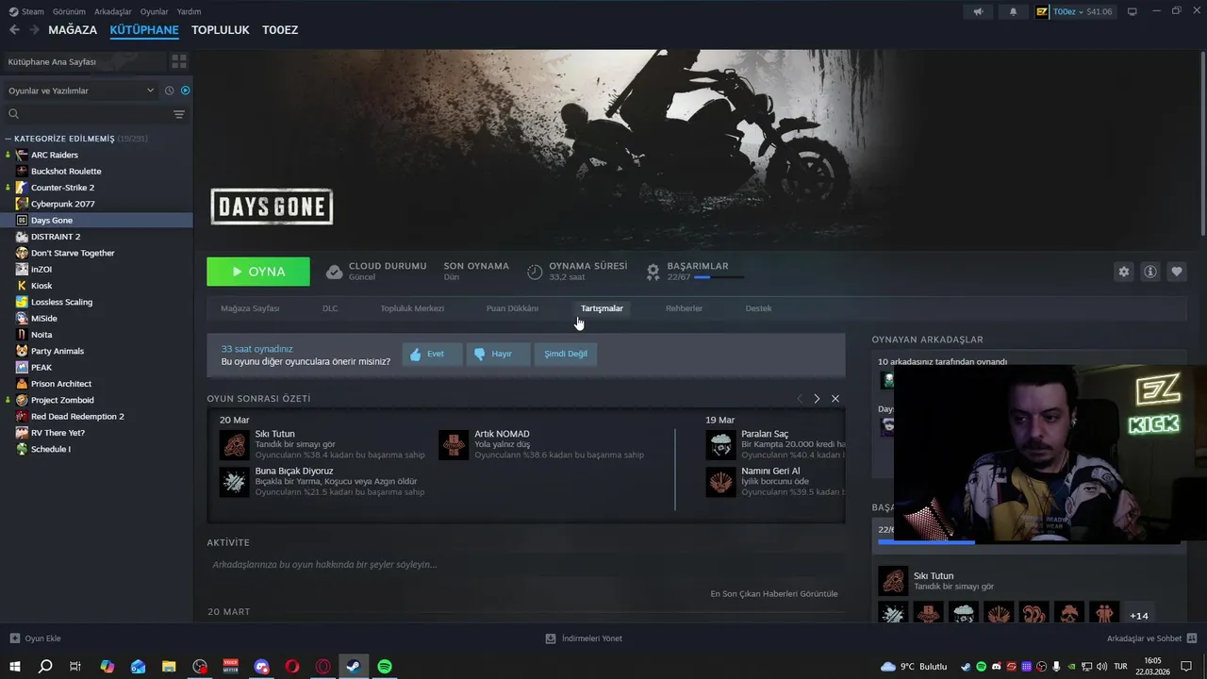Open Tartışmalar link
The image size is (1207, 679).
[602, 308]
